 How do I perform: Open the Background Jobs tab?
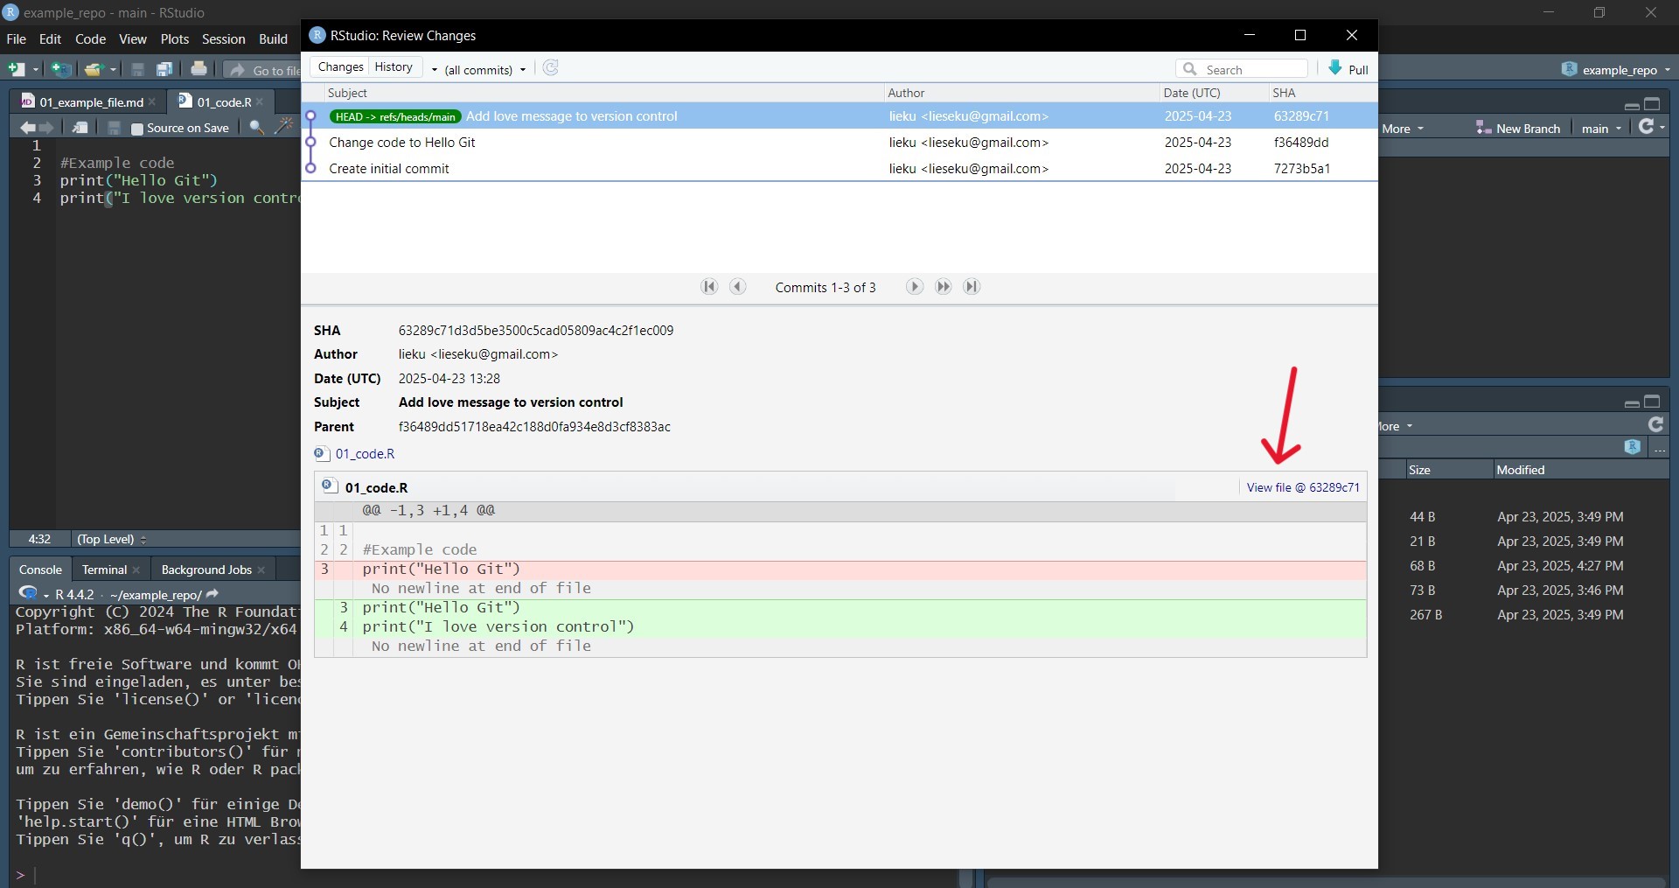[x=206, y=570]
